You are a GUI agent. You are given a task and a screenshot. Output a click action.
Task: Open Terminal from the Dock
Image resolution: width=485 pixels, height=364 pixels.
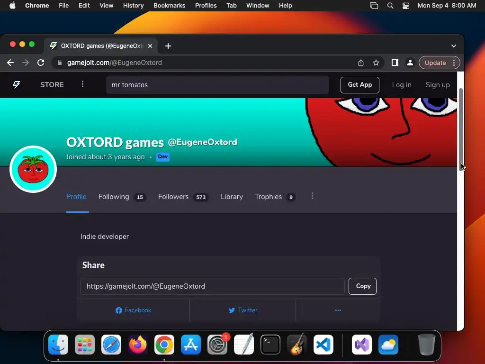point(270,345)
